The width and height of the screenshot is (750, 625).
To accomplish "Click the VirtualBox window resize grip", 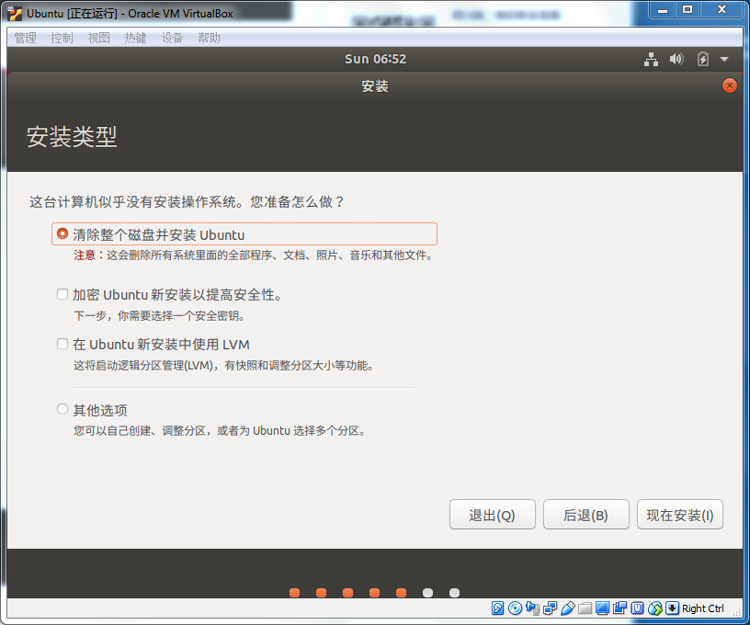I will [736, 611].
